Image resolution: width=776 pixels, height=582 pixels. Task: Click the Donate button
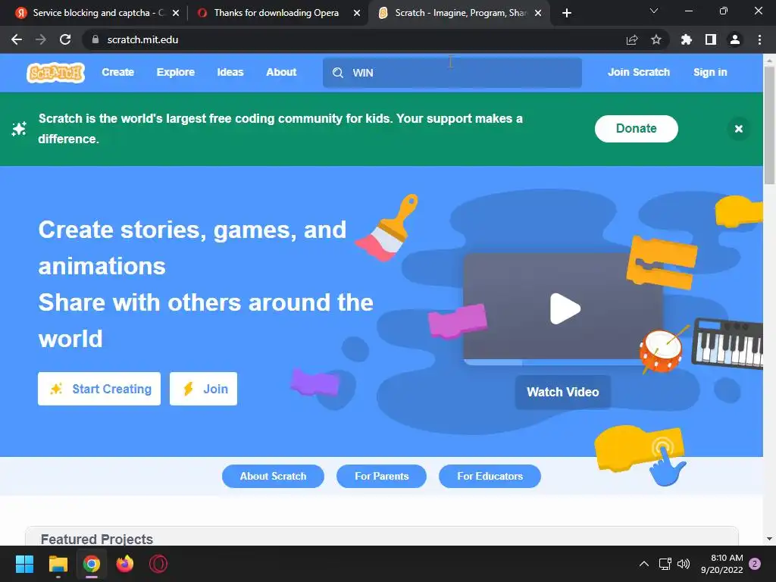pos(636,129)
